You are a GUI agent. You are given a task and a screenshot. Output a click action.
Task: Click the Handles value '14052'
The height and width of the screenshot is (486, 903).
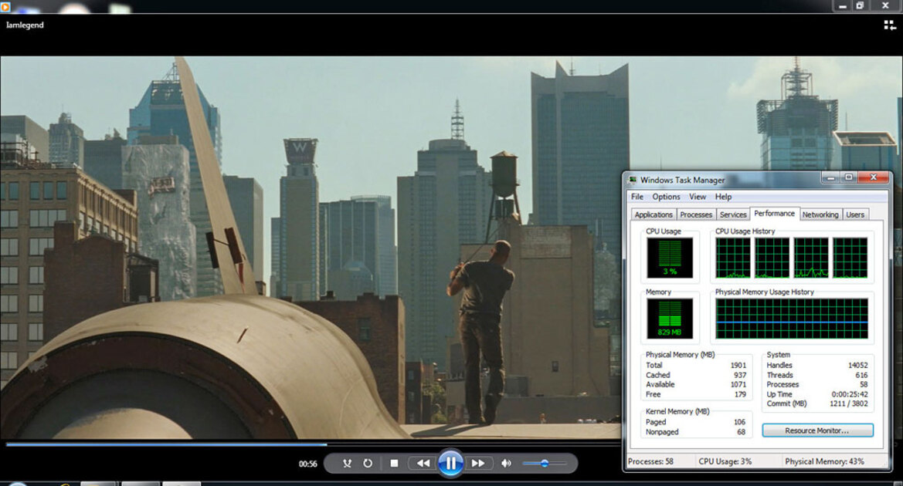point(857,365)
